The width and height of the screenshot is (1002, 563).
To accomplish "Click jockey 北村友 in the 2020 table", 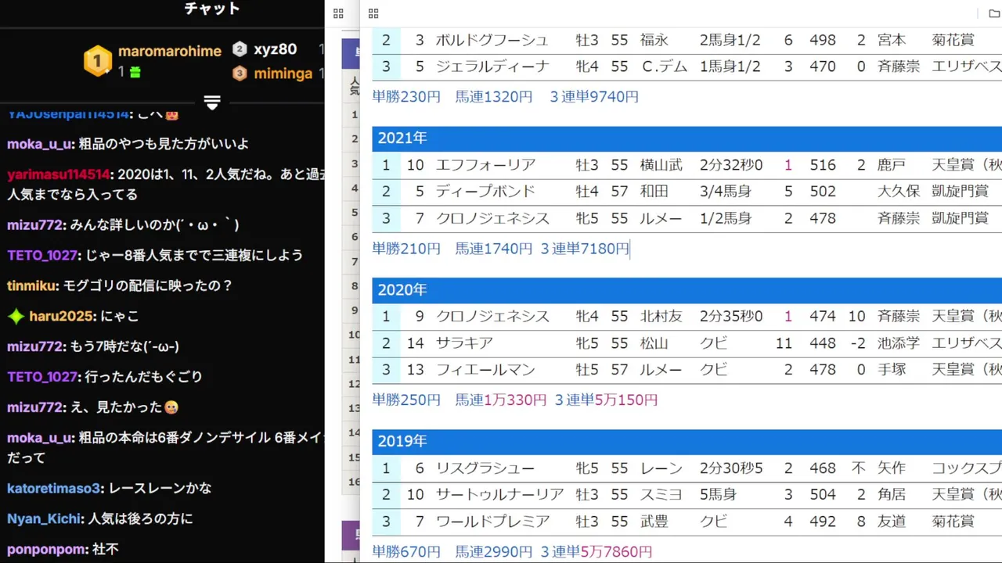I will [661, 317].
